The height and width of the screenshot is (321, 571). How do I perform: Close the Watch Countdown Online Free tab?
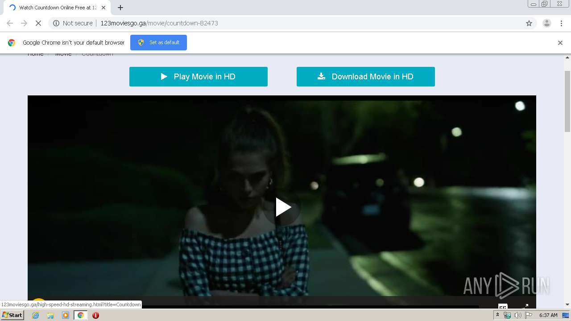[x=103, y=8]
